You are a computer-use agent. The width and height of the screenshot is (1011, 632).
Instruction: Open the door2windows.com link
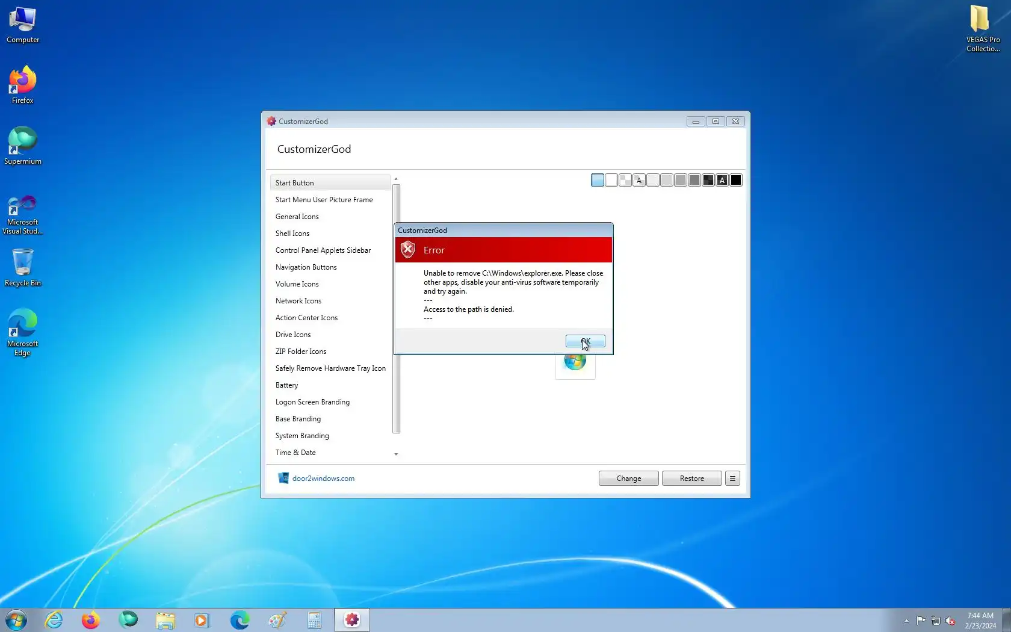323,479
